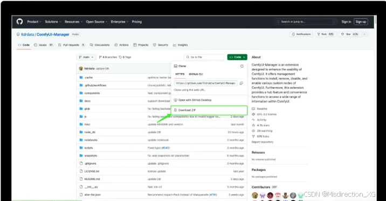This screenshot has height=201, width=386.
Task: Click the Go to file search box
Action: 204,57
